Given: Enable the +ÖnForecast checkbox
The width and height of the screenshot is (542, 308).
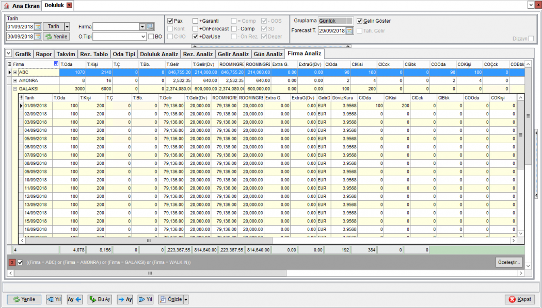Looking at the screenshot, I should click(x=195, y=29).
